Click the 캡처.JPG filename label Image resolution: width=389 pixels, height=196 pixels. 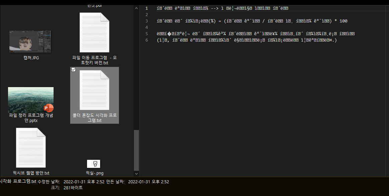coord(30,57)
